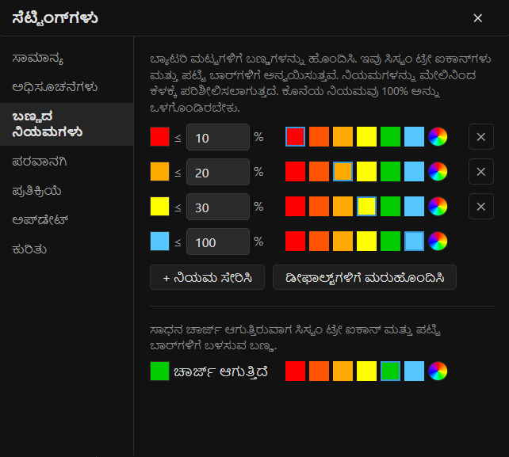Open custom color wheel for 30% rule
The width and height of the screenshot is (509, 457).
pos(438,207)
